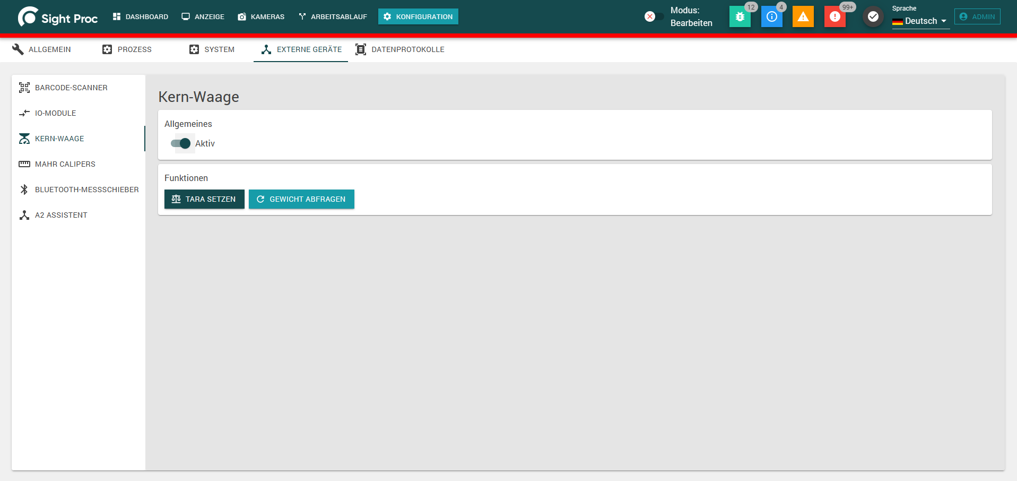Screen dimensions: 1017x481
Task: Click the Sight Proc logo
Action: coord(58,17)
